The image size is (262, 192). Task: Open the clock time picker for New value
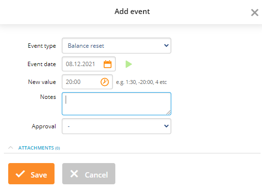click(105, 82)
